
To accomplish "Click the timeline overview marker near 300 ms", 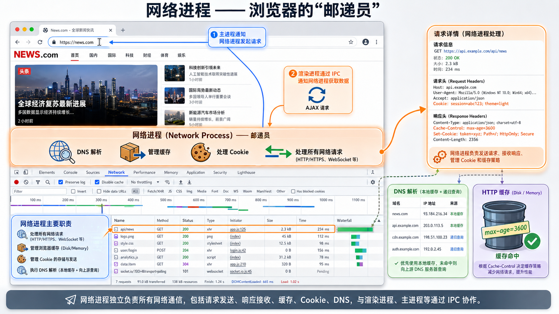I will pos(102,209).
